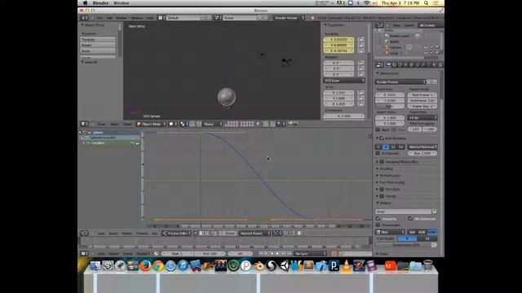The width and height of the screenshot is (522, 293).
Task: Open the 24 fps frame rate dropdown
Action: point(422,117)
